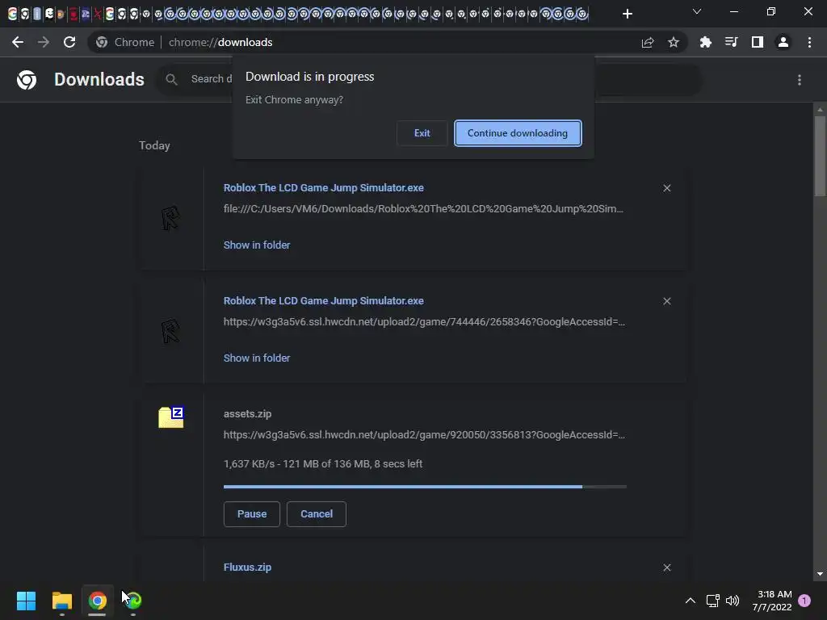The width and height of the screenshot is (827, 620).
Task: Open File Explorer from the taskbar
Action: (x=61, y=601)
